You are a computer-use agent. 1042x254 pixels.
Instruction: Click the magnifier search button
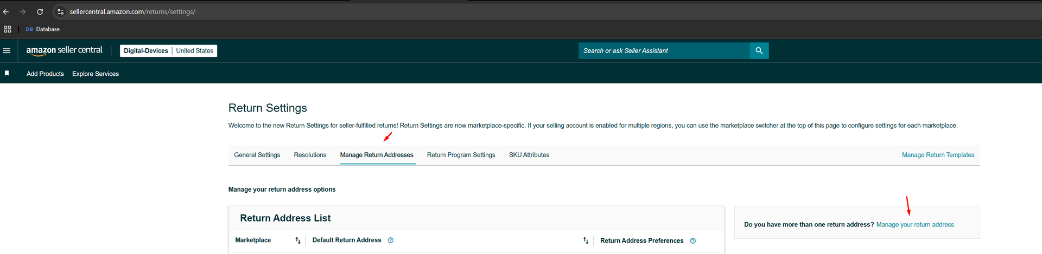pos(759,51)
